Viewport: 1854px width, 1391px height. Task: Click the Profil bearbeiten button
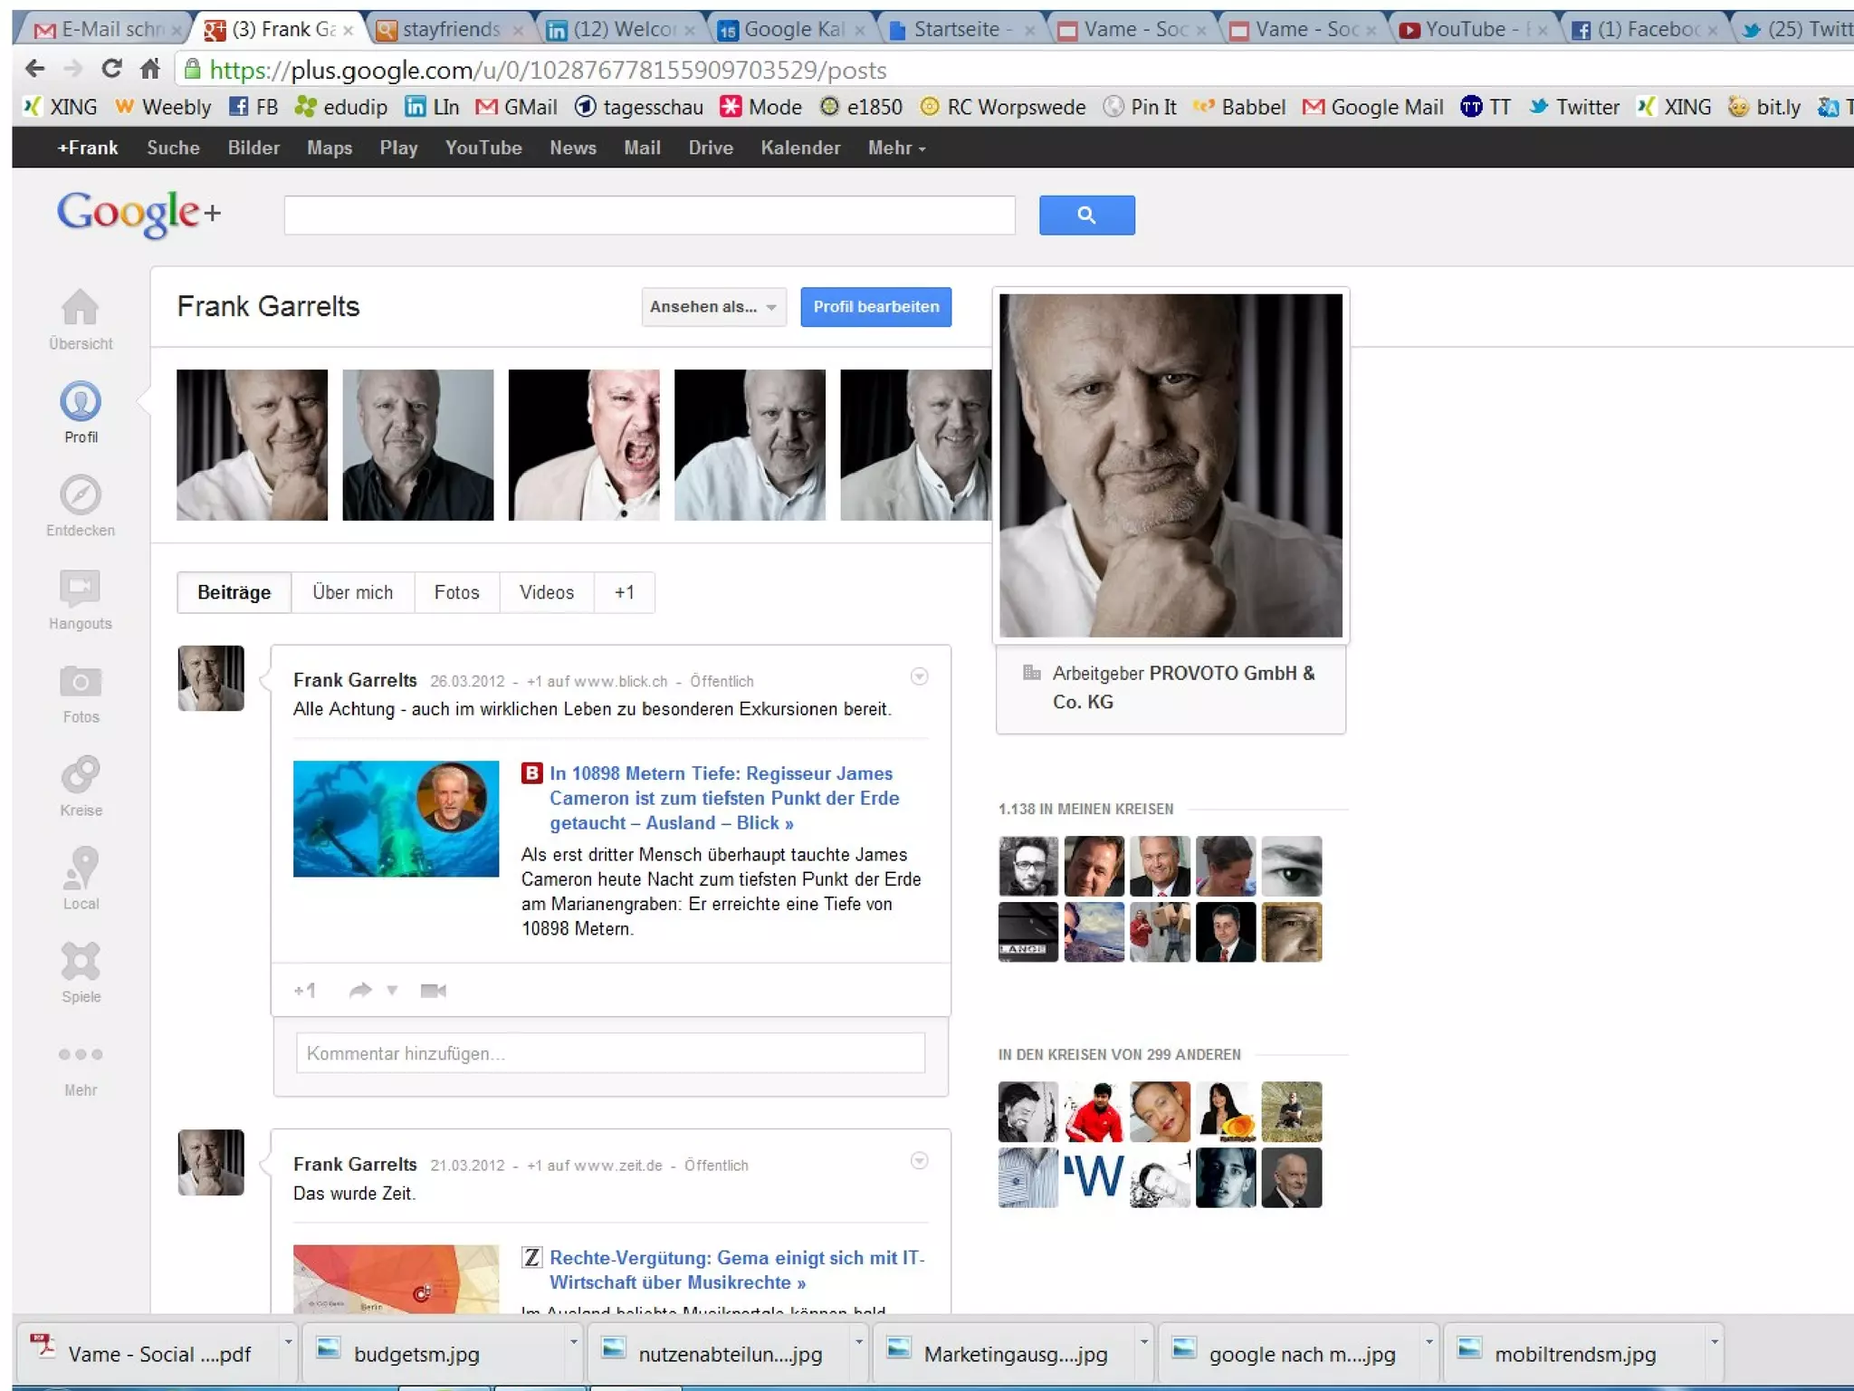click(875, 307)
